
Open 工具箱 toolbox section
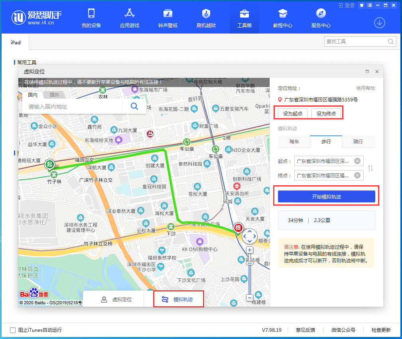point(244,18)
